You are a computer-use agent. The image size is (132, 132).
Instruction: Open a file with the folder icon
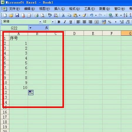pos(11,15)
